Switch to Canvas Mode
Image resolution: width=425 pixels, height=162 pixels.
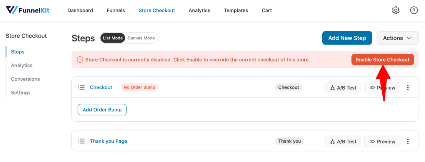tap(141, 38)
